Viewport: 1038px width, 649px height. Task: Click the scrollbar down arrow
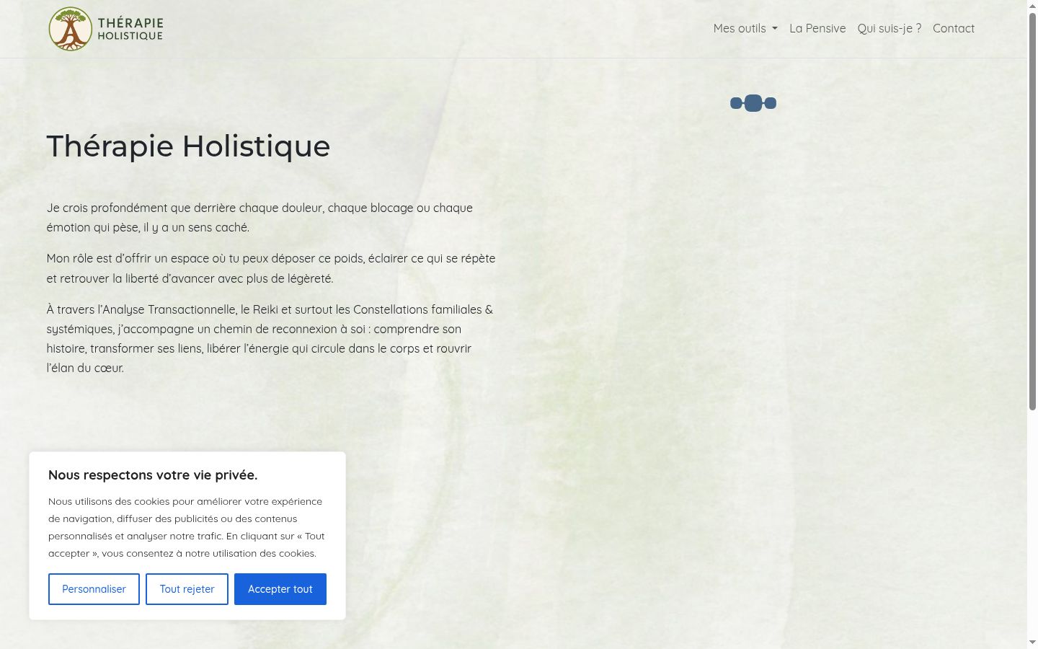coord(1032,643)
